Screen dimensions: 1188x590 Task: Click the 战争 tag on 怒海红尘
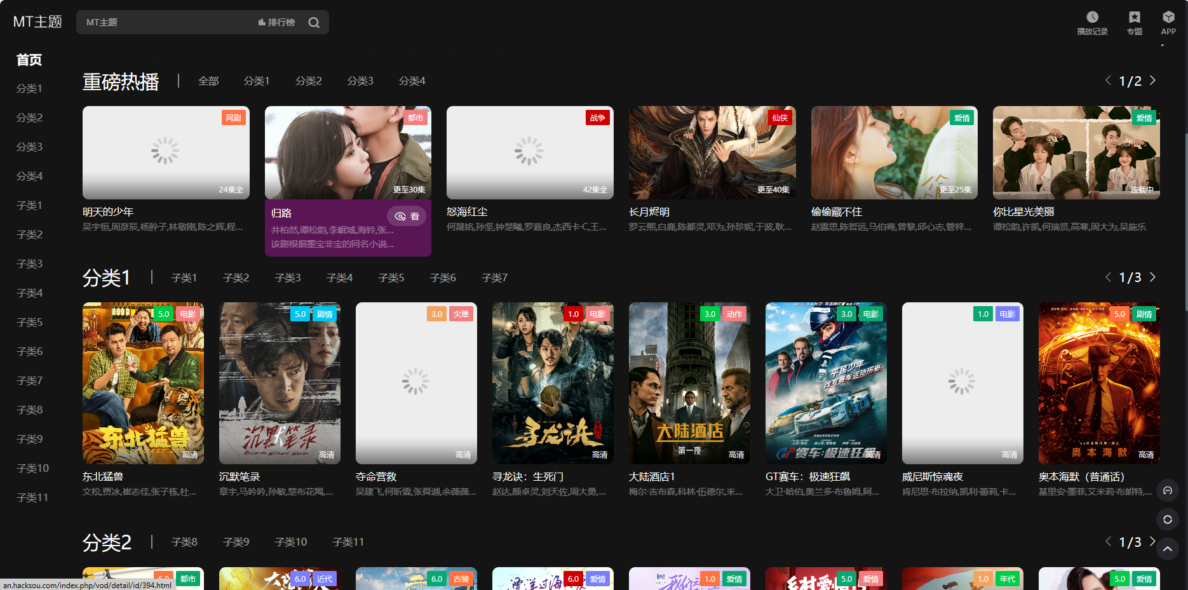point(597,117)
